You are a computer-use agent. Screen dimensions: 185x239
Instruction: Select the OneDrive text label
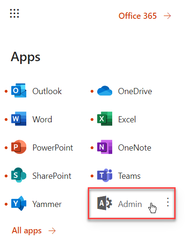pyautogui.click(x=135, y=91)
